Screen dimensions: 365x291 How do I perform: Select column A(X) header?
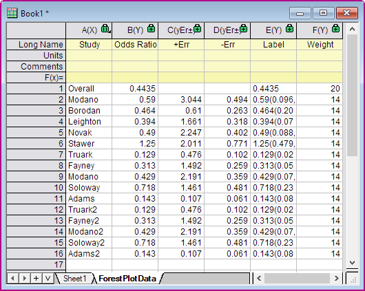pyautogui.click(x=89, y=30)
